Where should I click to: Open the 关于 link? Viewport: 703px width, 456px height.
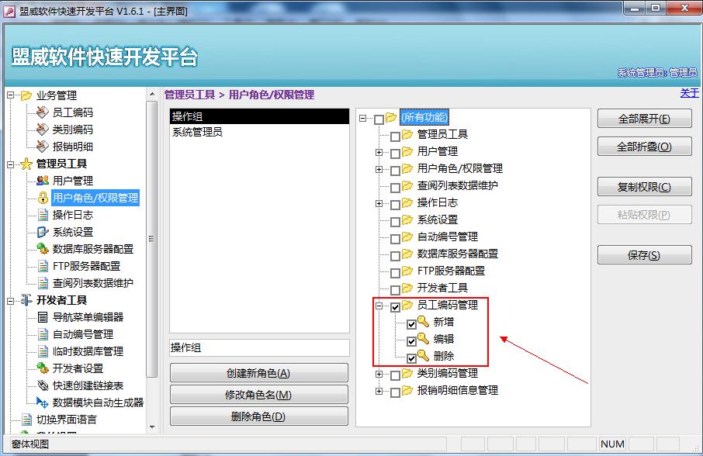pyautogui.click(x=689, y=93)
